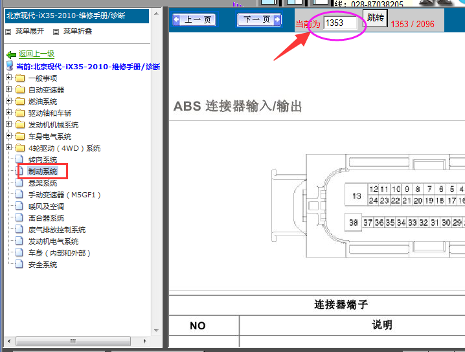Open the 一般事项 tree item
465x352 pixels.
pyautogui.click(x=43, y=78)
